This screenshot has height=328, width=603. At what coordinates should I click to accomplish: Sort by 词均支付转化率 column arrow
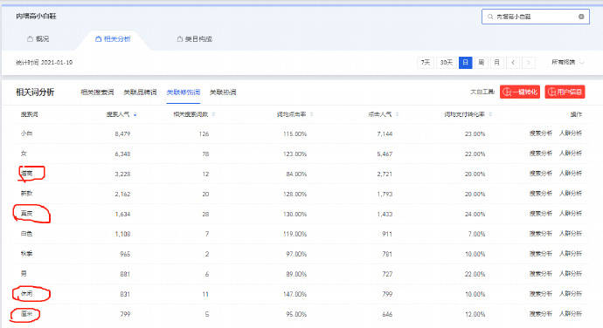point(490,114)
